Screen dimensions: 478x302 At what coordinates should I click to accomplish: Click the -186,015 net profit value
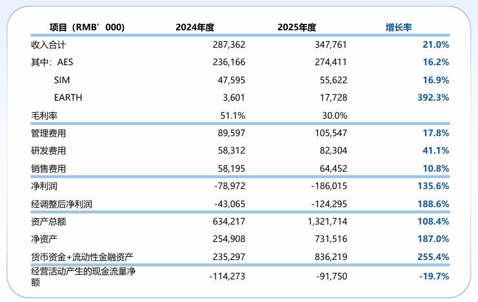pyautogui.click(x=328, y=186)
